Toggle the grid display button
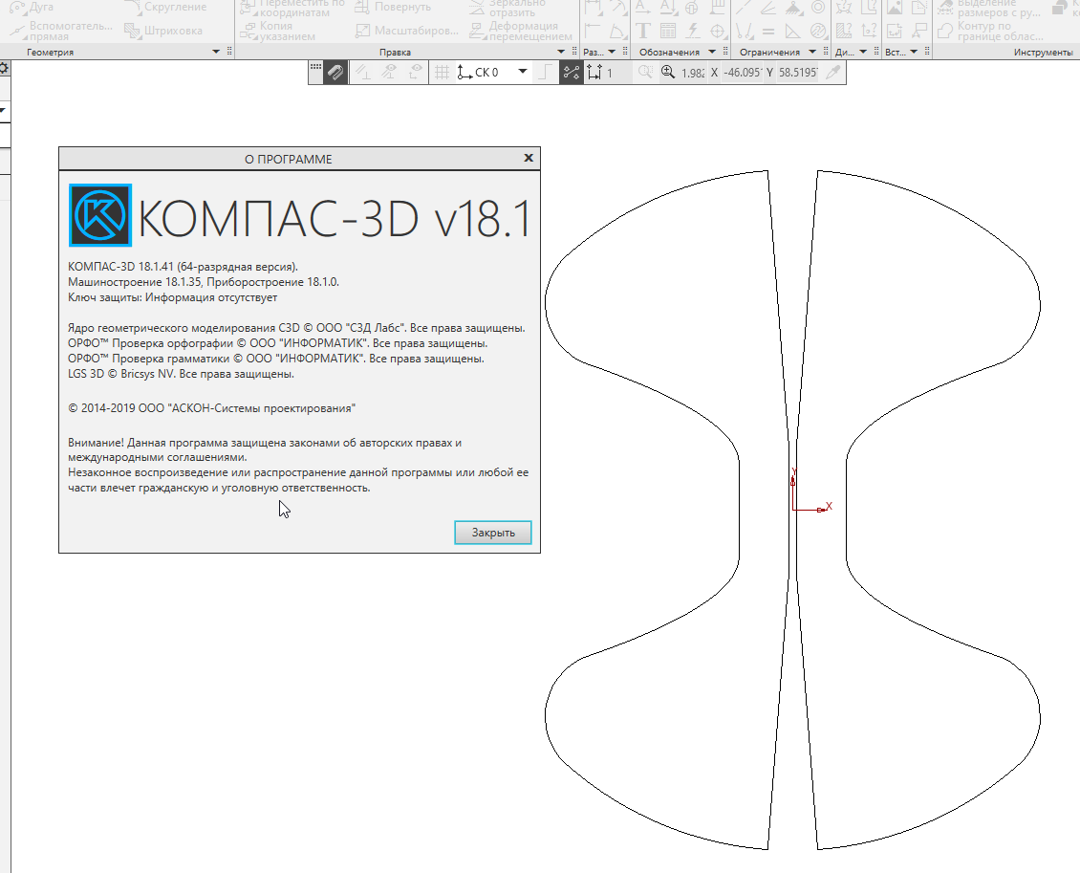The width and height of the screenshot is (1080, 873). click(x=442, y=73)
